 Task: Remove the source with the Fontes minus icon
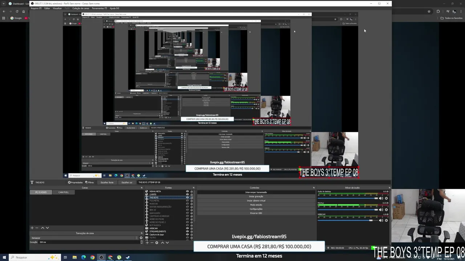[152, 243]
